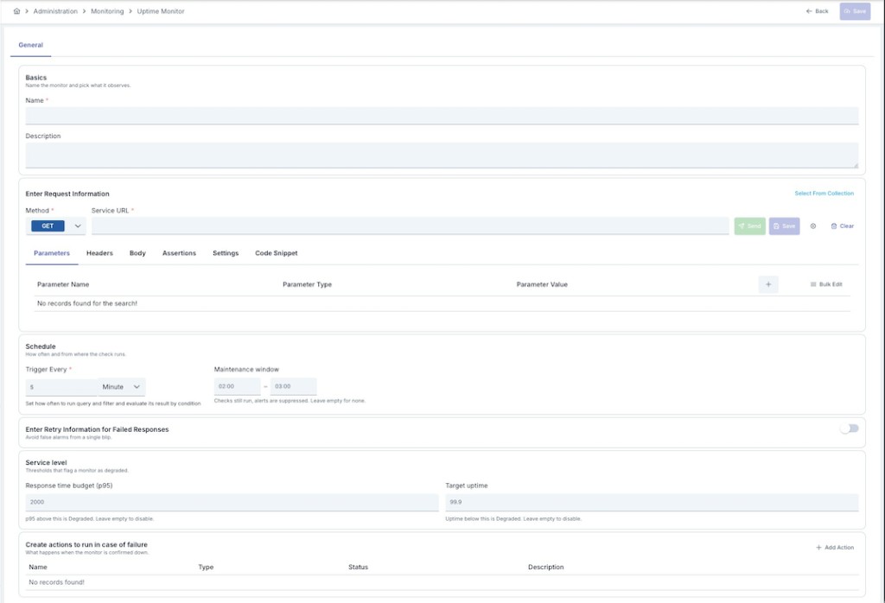Viewport: 885px width, 603px height.
Task: Focus the Service URL field
Action: 411,226
